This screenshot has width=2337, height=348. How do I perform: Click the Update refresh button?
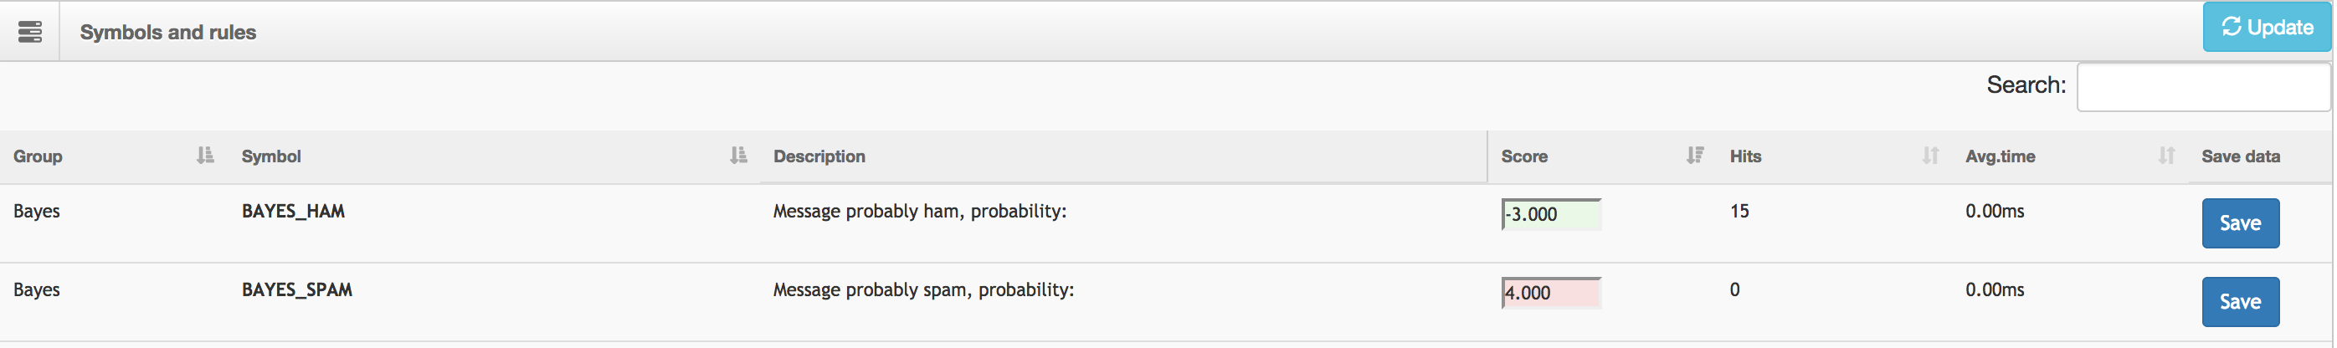(x=2266, y=27)
